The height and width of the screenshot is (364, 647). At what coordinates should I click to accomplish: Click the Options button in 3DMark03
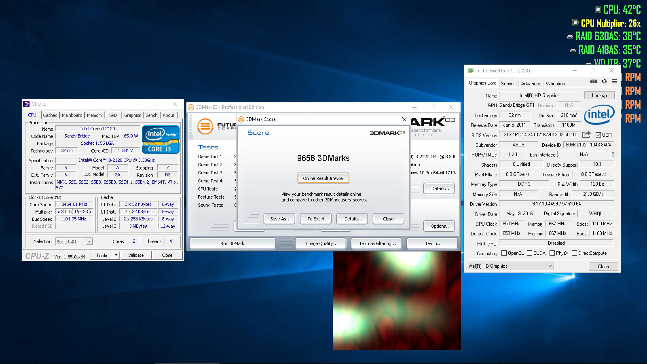(439, 226)
